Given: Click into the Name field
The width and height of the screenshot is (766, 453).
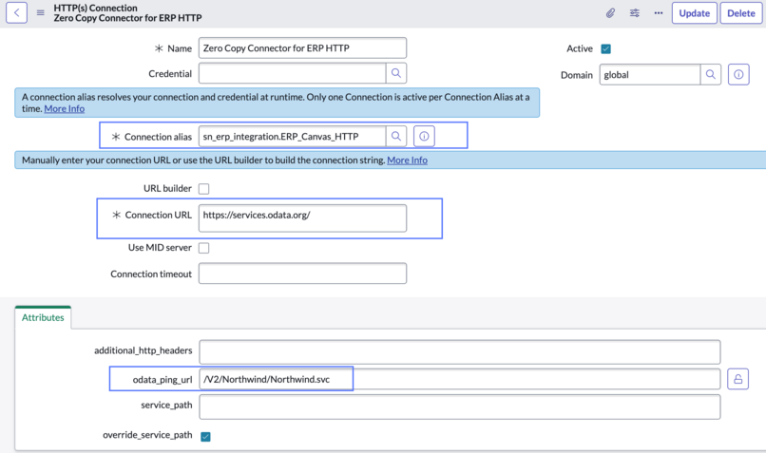Looking at the screenshot, I should [x=302, y=48].
